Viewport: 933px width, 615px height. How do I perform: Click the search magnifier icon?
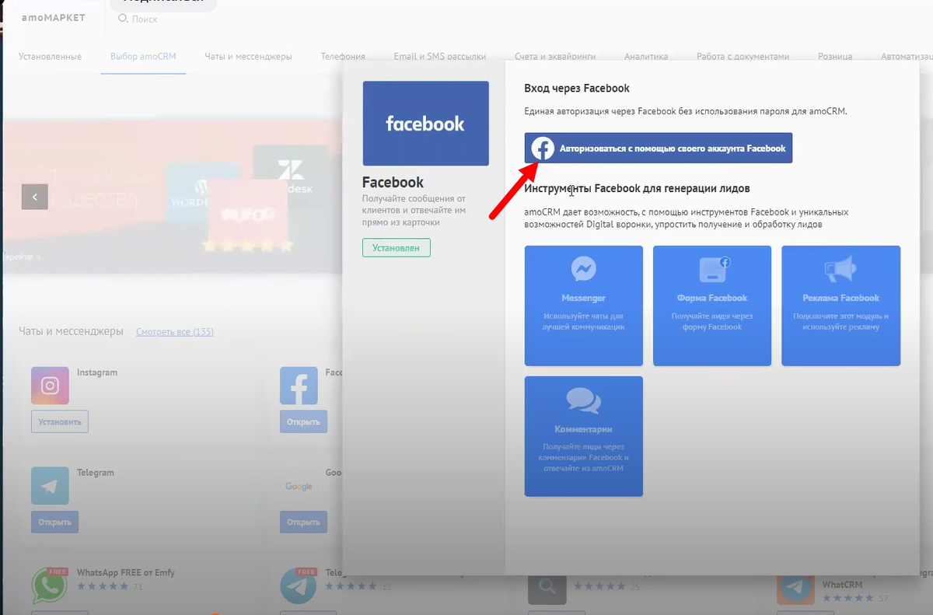pos(123,19)
